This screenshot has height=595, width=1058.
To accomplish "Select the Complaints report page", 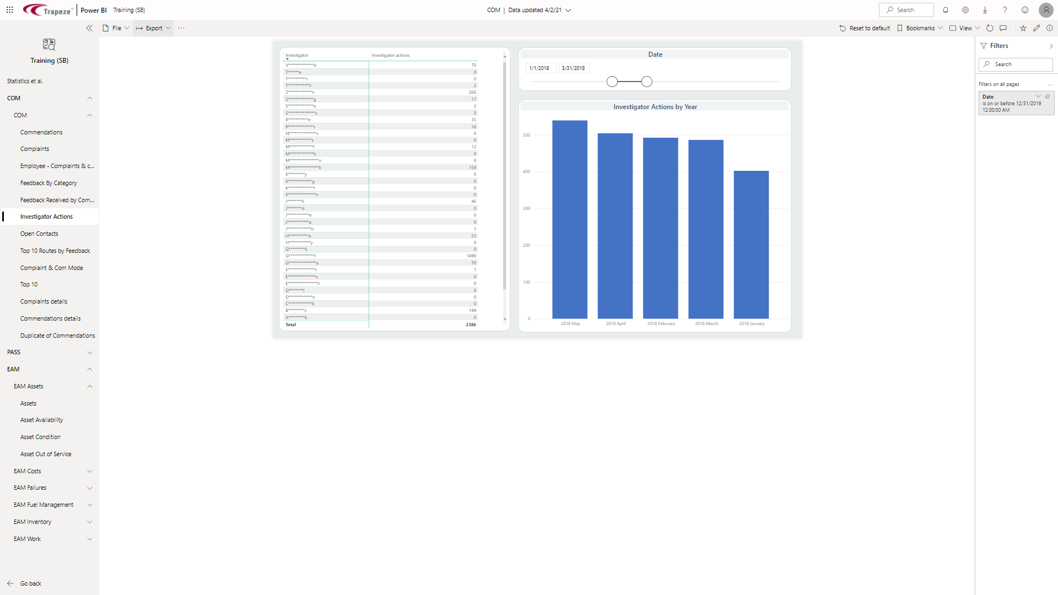I will click(35, 149).
